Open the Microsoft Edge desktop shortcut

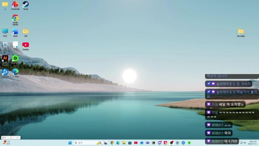click(x=15, y=72)
